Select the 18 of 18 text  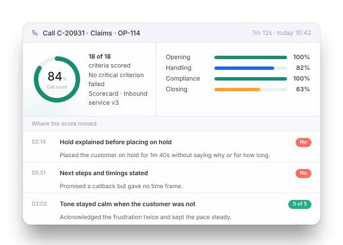(x=99, y=56)
